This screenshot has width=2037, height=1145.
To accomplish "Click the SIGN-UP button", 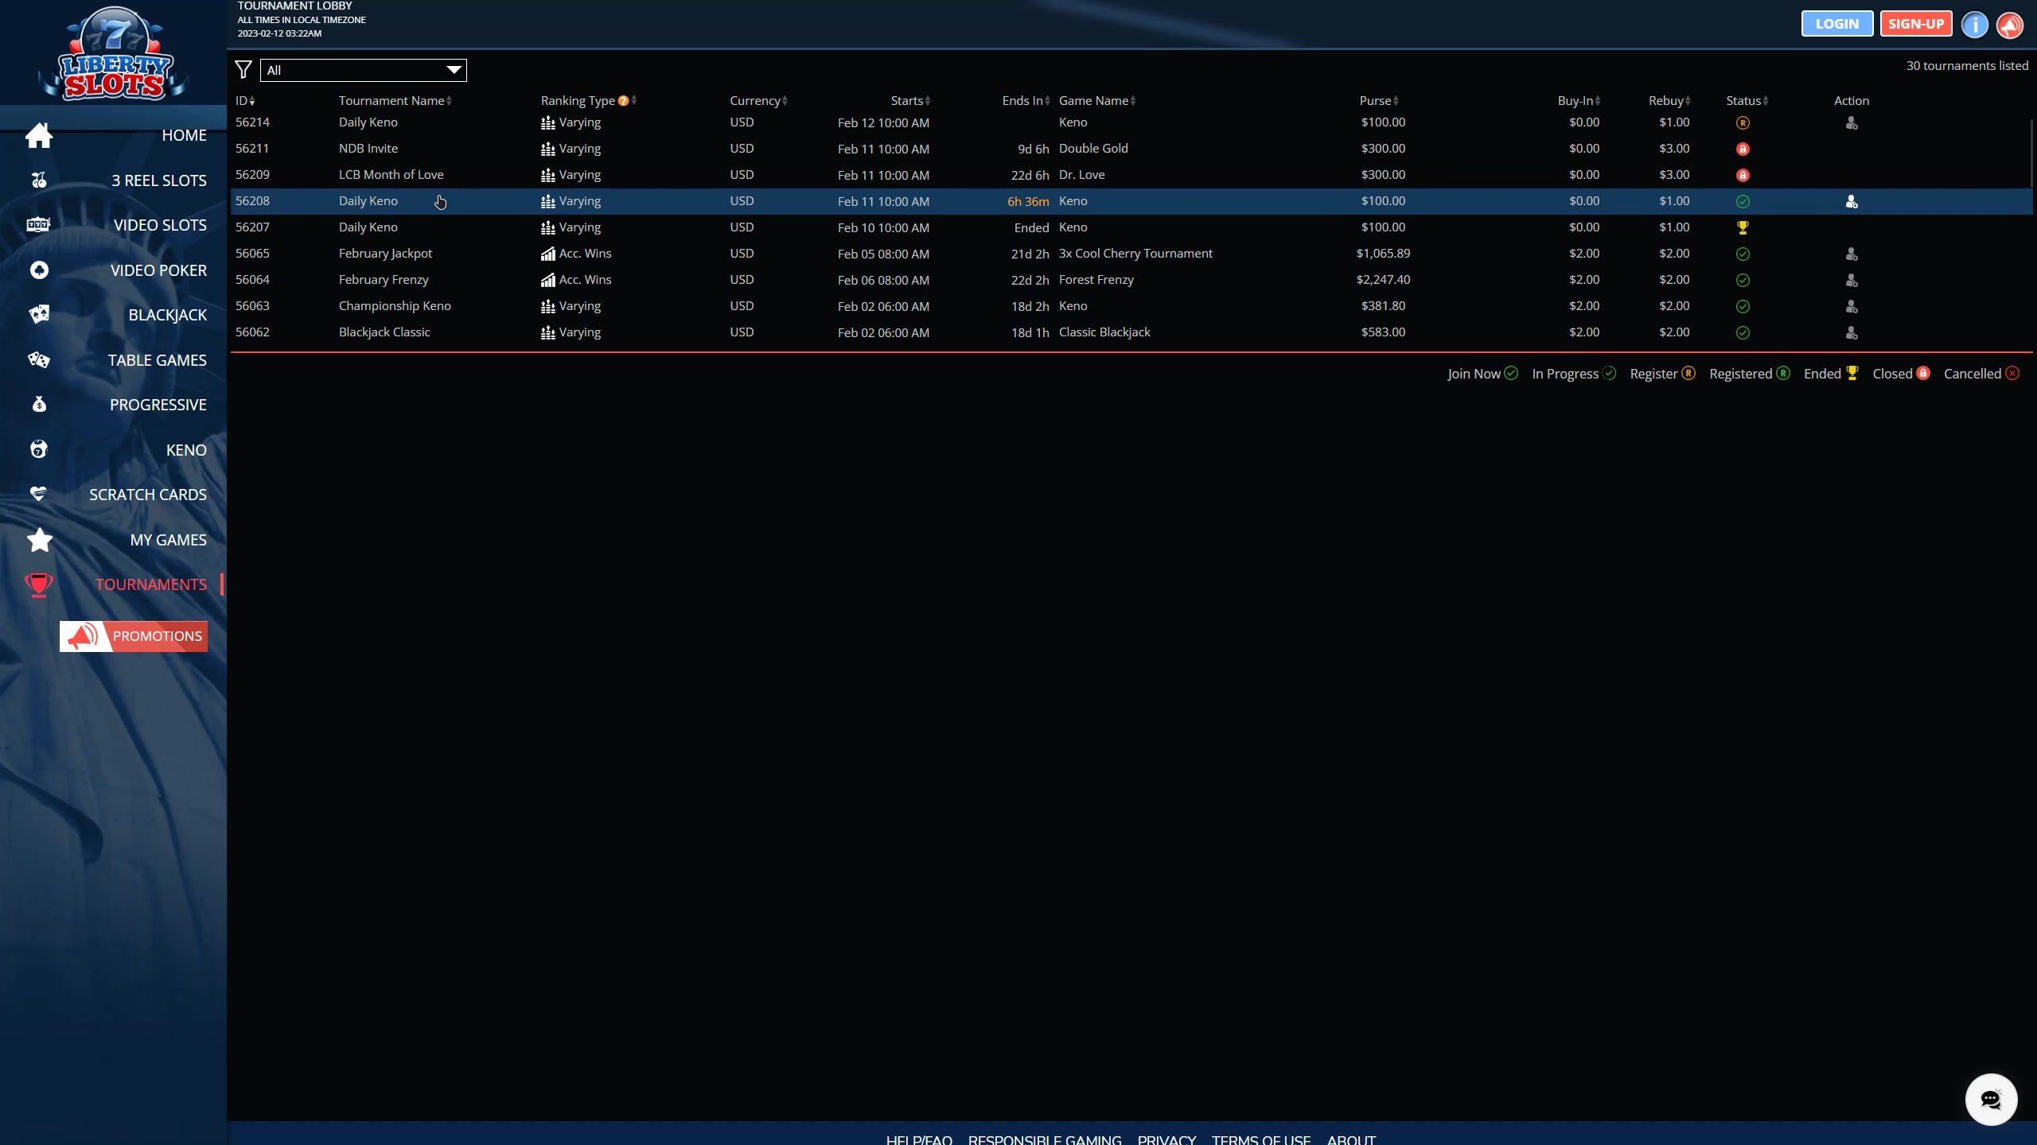I will pos(1915,24).
